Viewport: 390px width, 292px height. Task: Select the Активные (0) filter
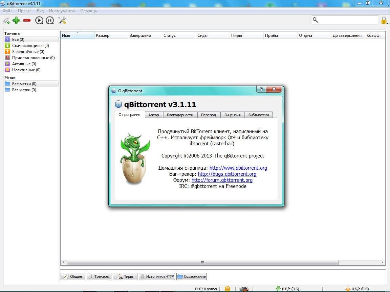click(x=31, y=64)
